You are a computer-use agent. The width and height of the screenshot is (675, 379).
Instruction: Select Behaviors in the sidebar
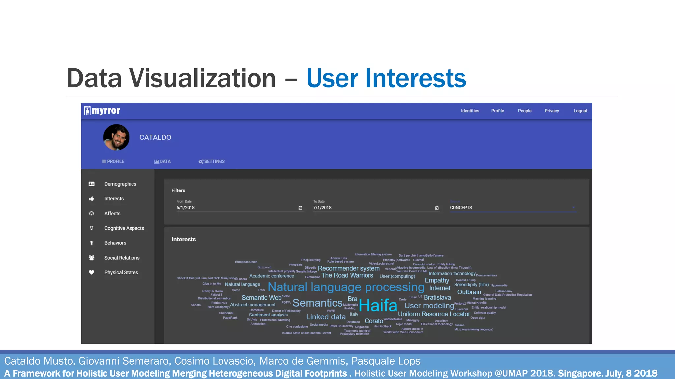115,243
